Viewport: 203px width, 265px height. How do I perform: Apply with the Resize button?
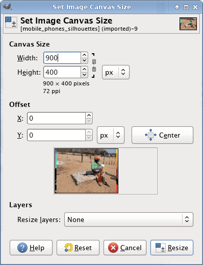[172, 248]
